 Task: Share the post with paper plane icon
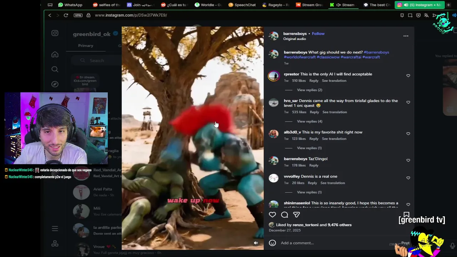point(296,215)
